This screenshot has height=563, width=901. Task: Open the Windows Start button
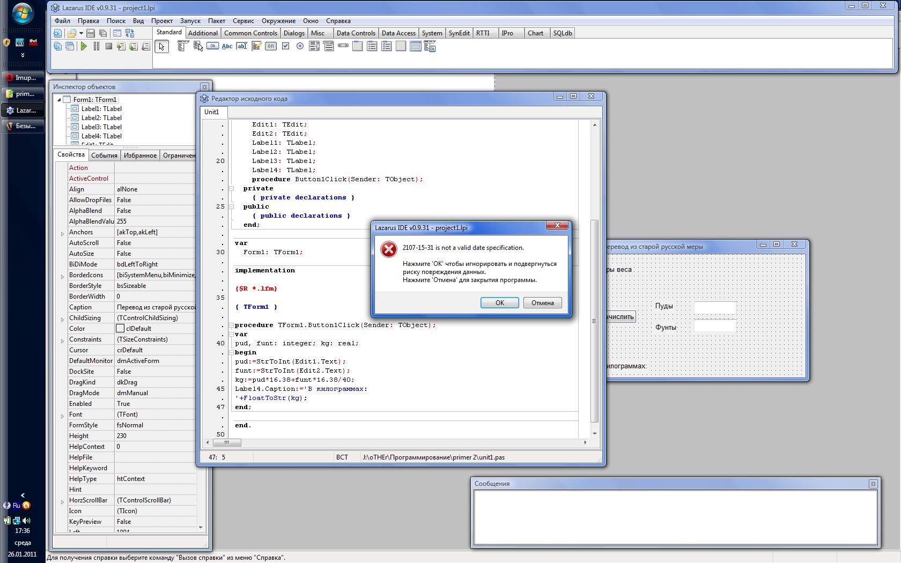[x=23, y=13]
